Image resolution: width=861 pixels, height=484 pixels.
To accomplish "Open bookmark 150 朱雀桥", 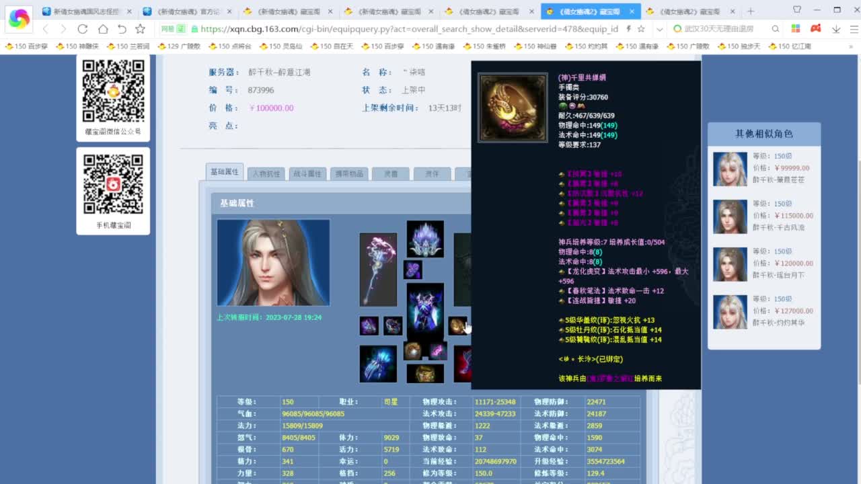I will (484, 46).
